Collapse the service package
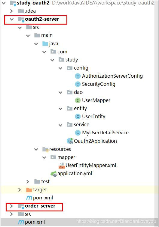The height and width of the screenshot is (227, 159). 60,125
